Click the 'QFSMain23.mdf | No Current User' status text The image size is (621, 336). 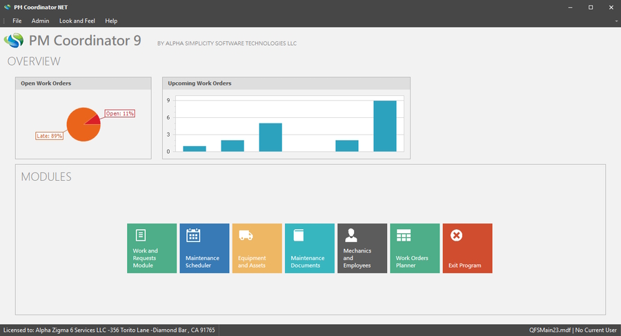click(573, 330)
